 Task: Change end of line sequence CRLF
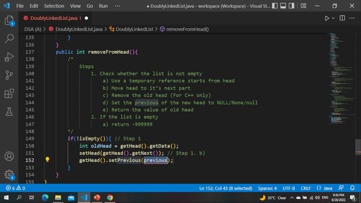tap(306, 188)
